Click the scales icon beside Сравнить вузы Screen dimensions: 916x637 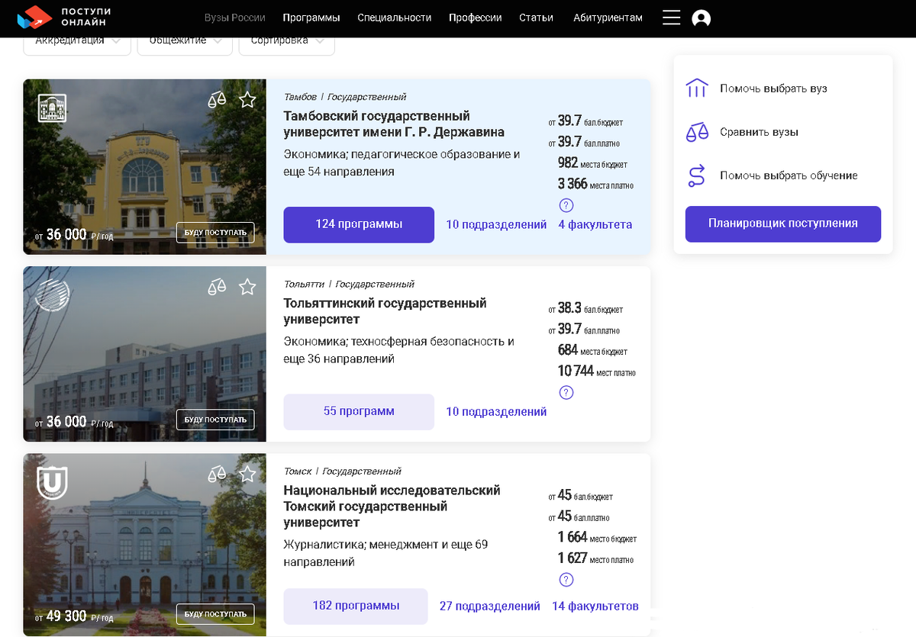[697, 132]
